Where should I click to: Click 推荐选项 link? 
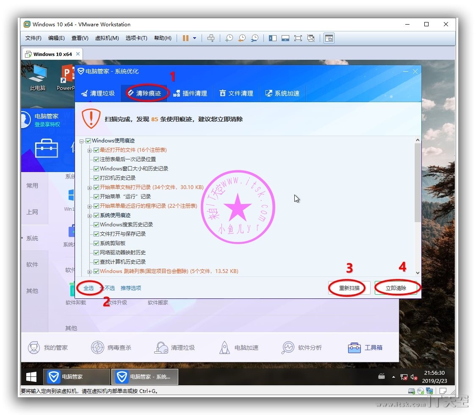(x=131, y=288)
